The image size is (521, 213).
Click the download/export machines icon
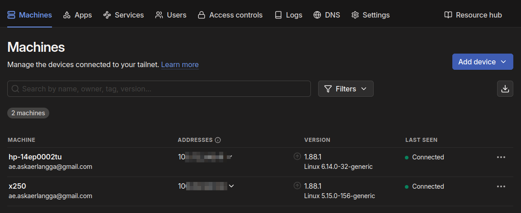point(505,89)
